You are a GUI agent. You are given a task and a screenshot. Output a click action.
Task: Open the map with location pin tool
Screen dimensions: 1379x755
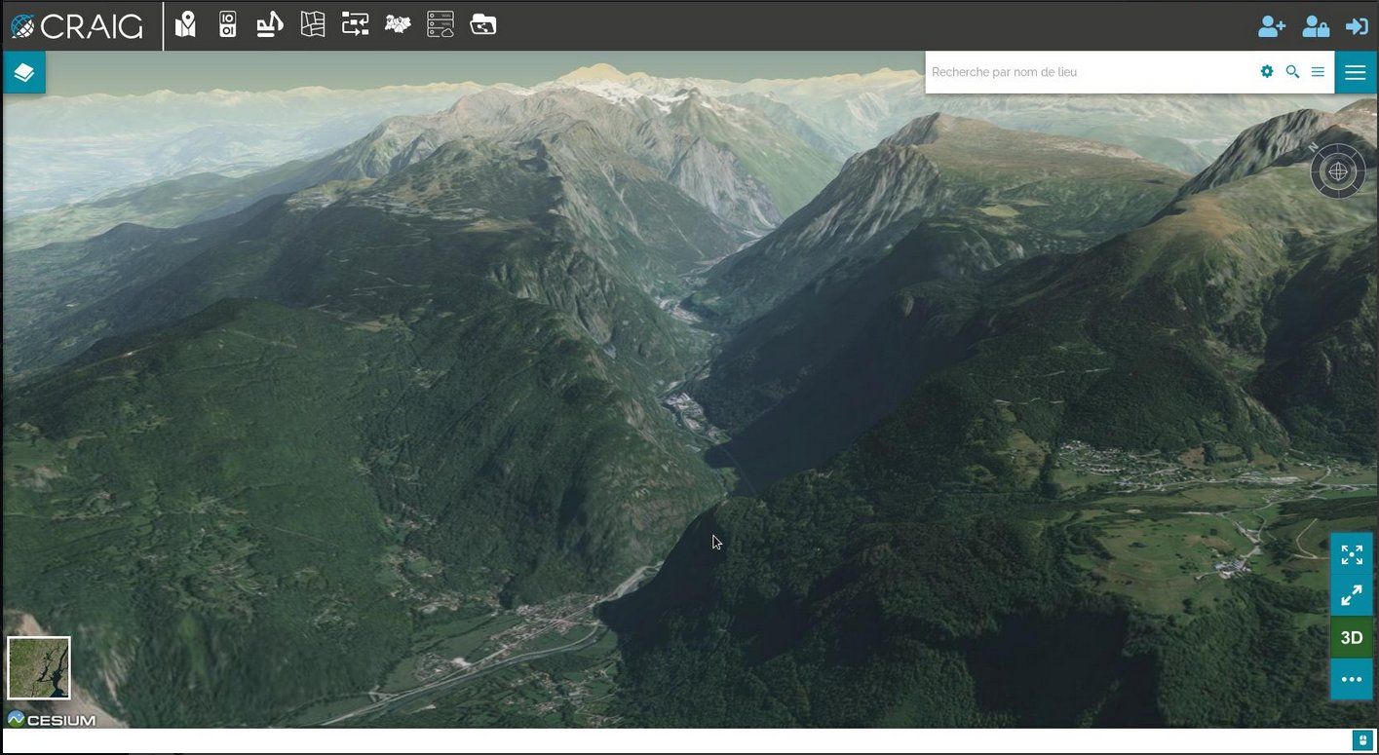pyautogui.click(x=185, y=24)
